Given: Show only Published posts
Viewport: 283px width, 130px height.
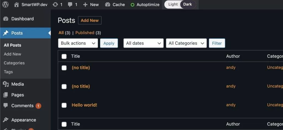Looking at the screenshot, I should [85, 33].
